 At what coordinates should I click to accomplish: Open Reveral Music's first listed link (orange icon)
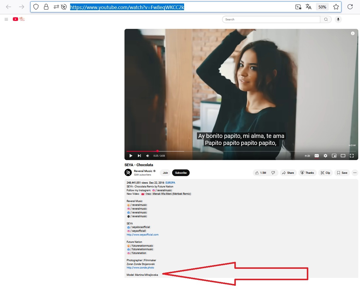137,205
